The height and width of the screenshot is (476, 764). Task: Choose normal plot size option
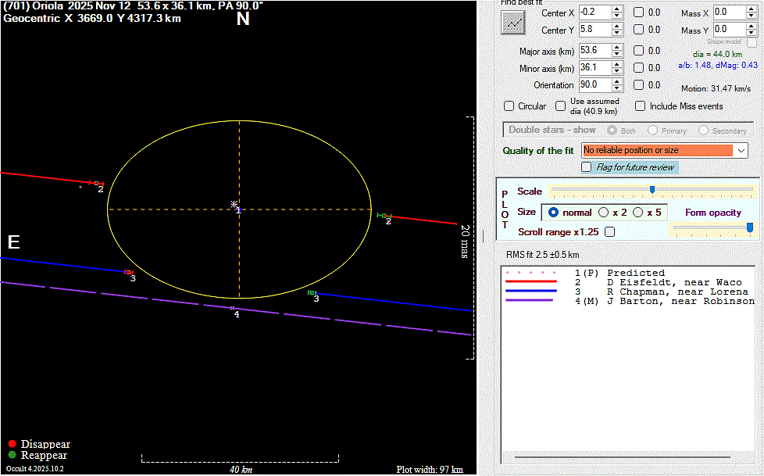click(554, 213)
